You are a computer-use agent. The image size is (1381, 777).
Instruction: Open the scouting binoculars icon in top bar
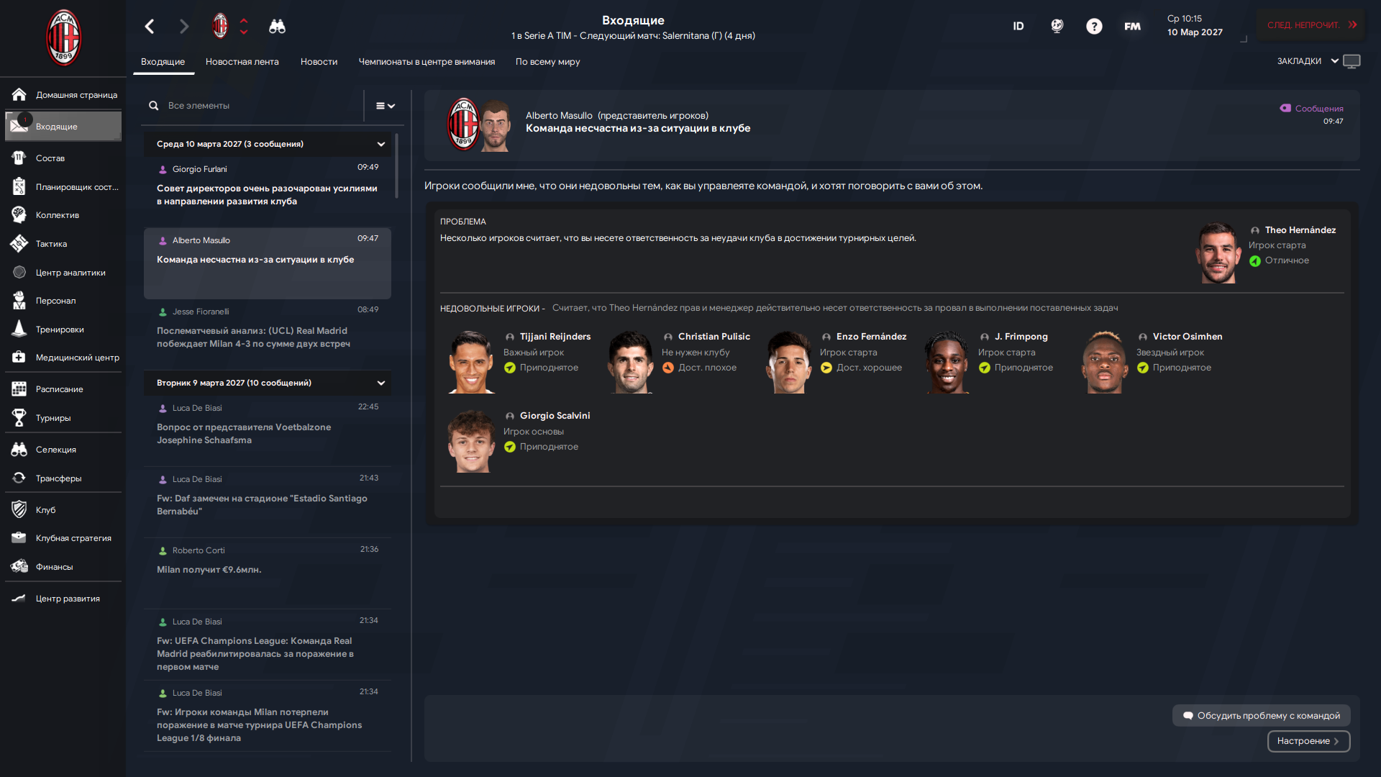coord(277,27)
